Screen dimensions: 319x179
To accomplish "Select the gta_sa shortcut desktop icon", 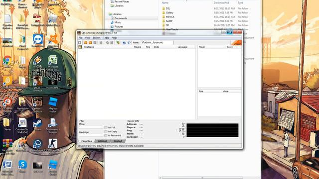I will (x=38, y=81).
